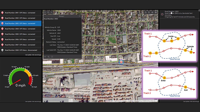Click the gray pin icon for Road Number 2000
The image size is (200, 112).
2,50
